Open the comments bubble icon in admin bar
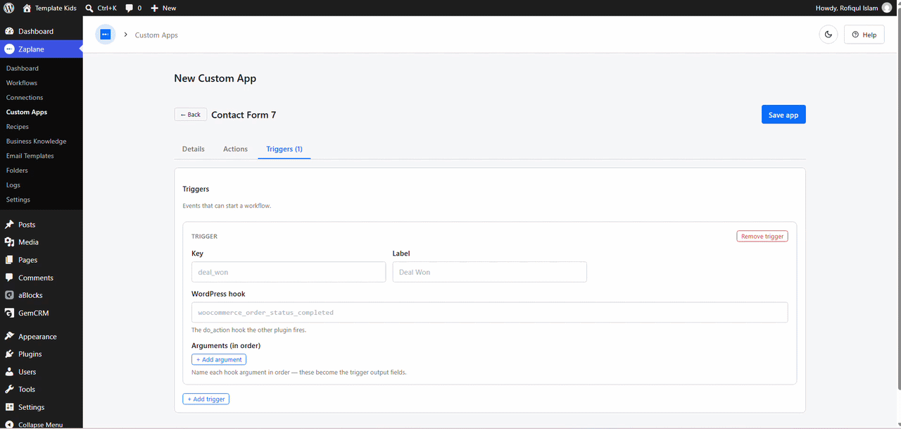The width and height of the screenshot is (901, 429). (x=130, y=8)
